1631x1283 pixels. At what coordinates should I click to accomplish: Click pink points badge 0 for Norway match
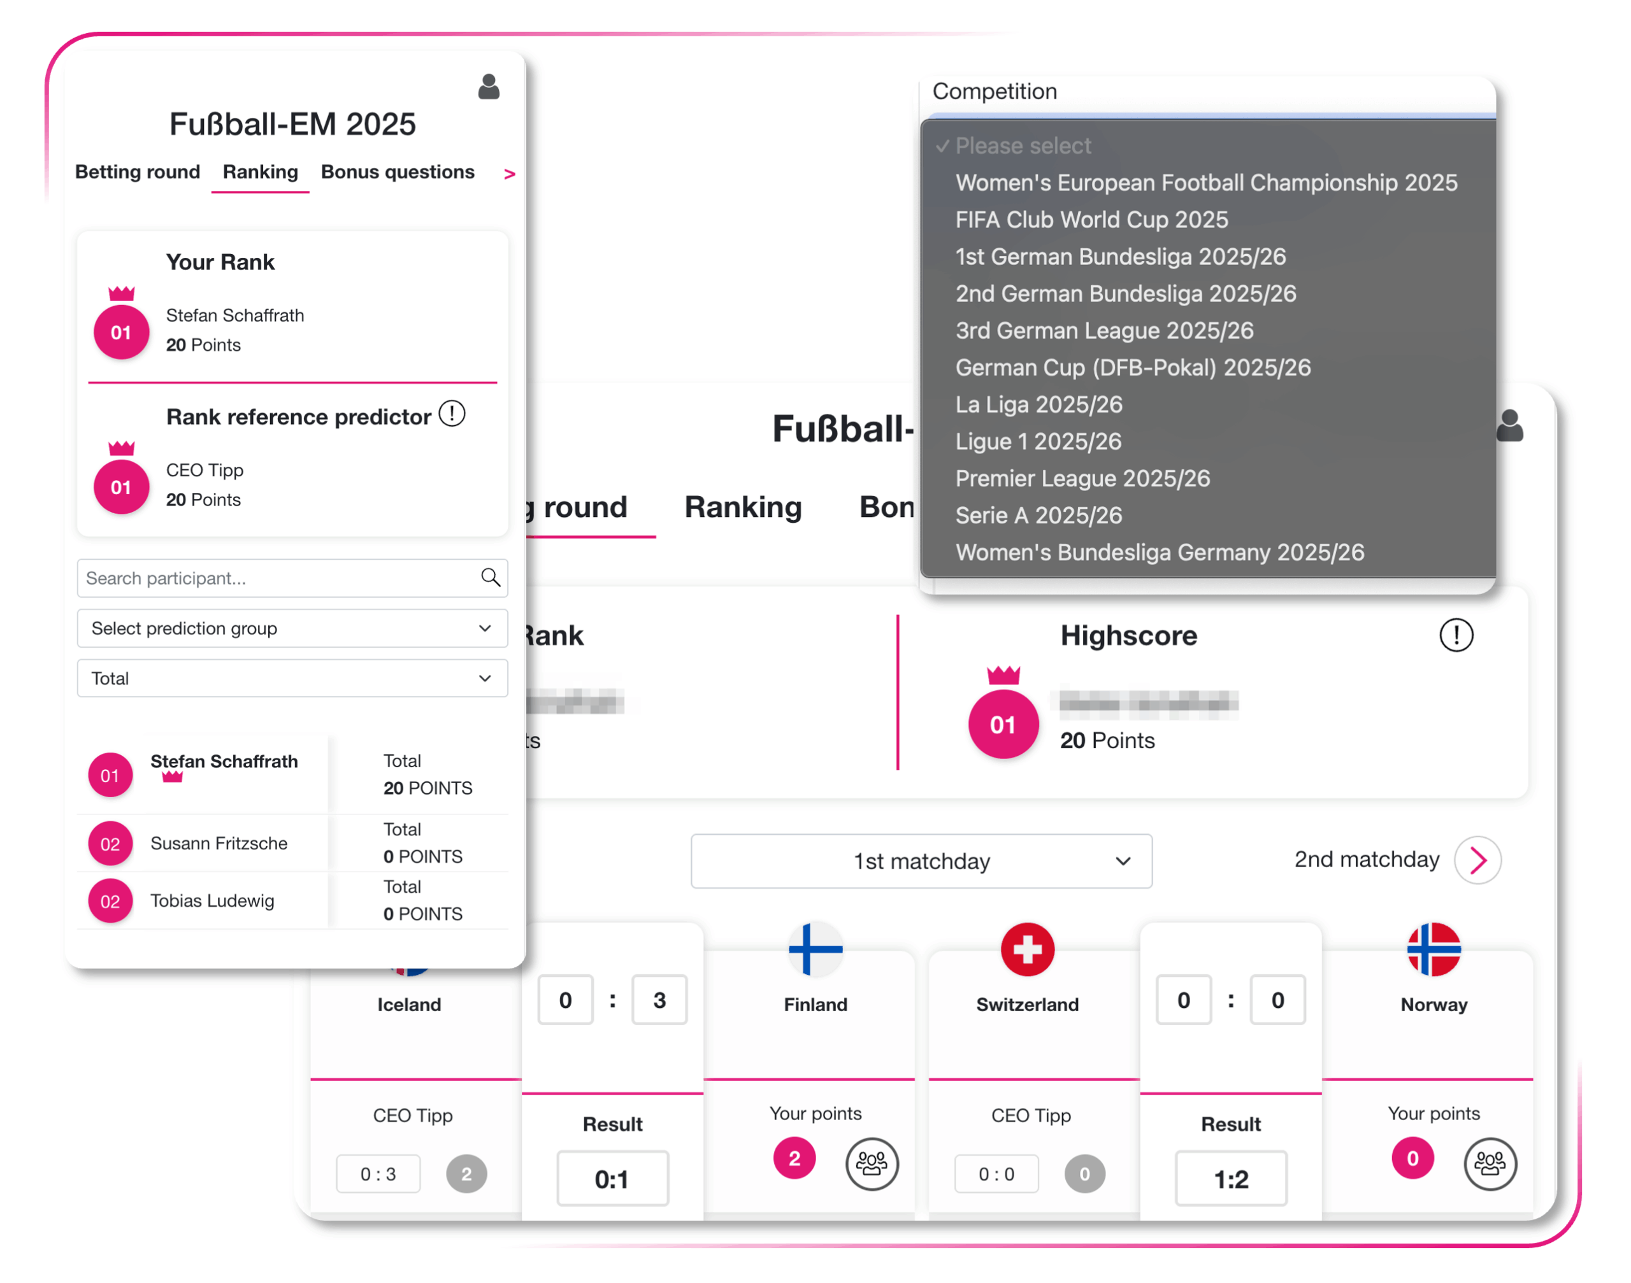pyautogui.click(x=1412, y=1158)
